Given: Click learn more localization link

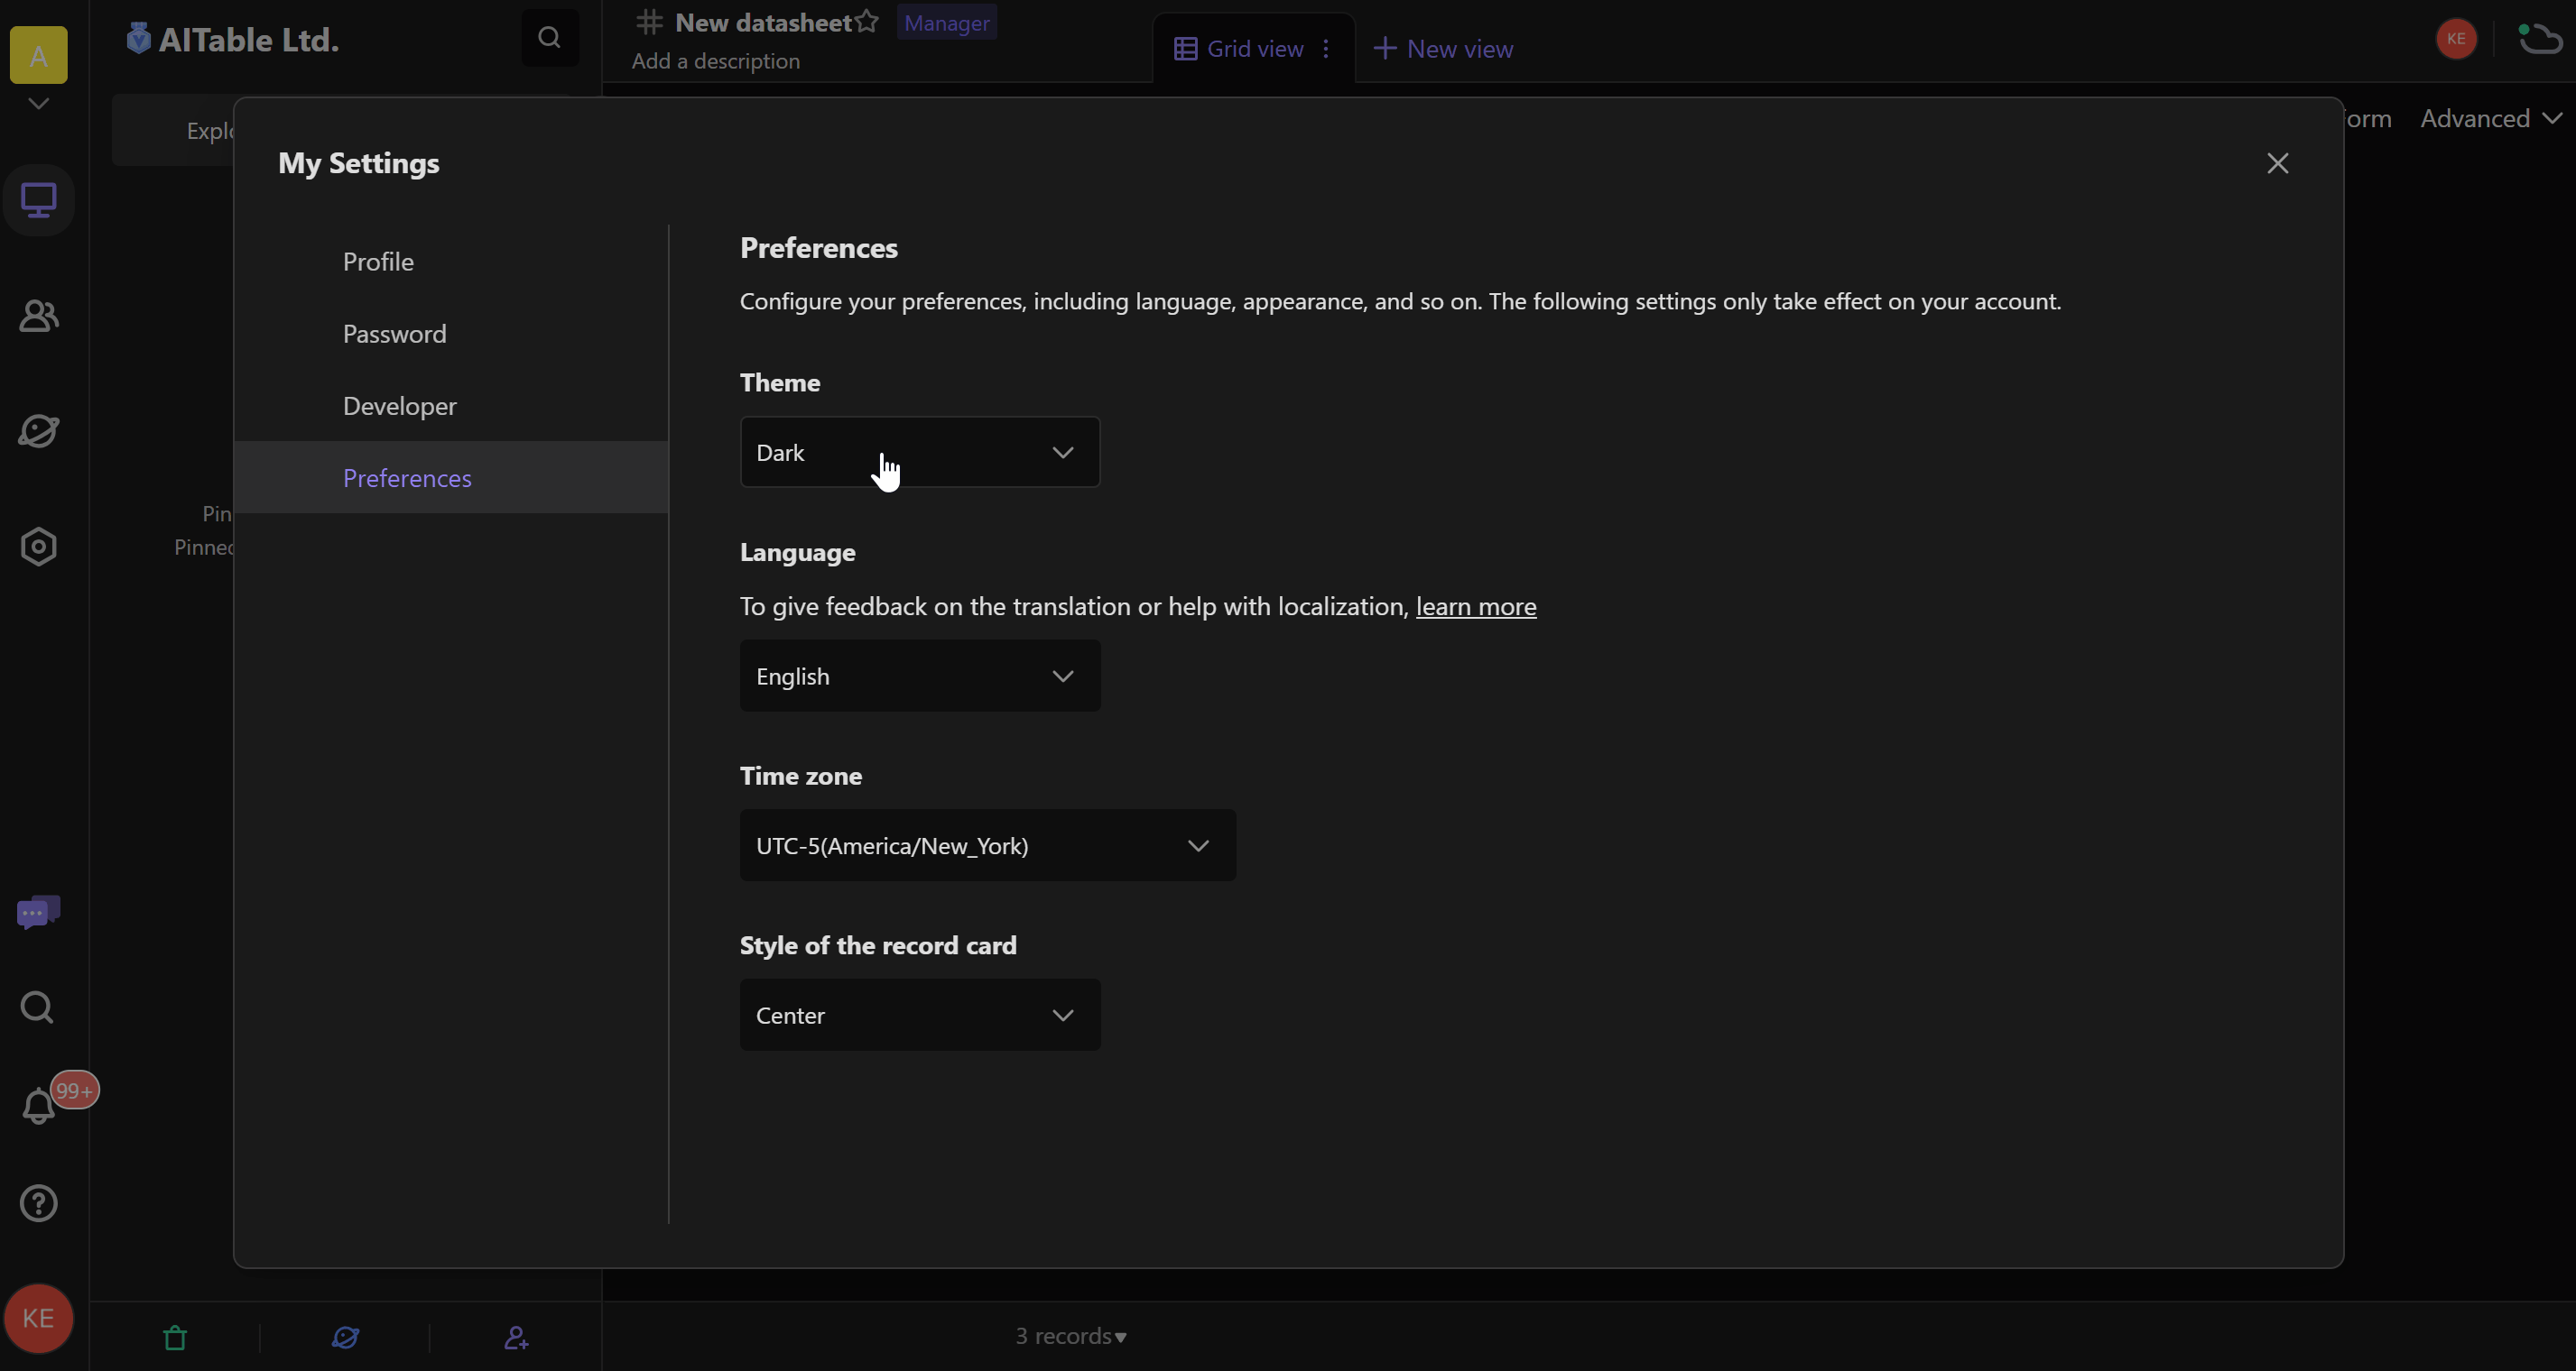Looking at the screenshot, I should tap(1476, 604).
